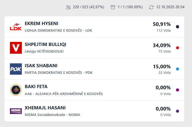Click the NISMA party logo

pyautogui.click(x=16, y=111)
